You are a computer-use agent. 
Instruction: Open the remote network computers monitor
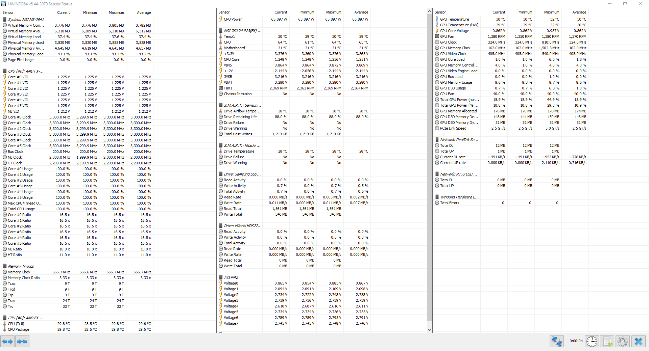[556, 342]
